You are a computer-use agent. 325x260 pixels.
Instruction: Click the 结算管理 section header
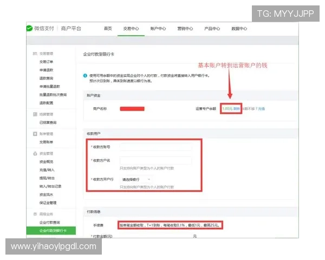point(46,114)
